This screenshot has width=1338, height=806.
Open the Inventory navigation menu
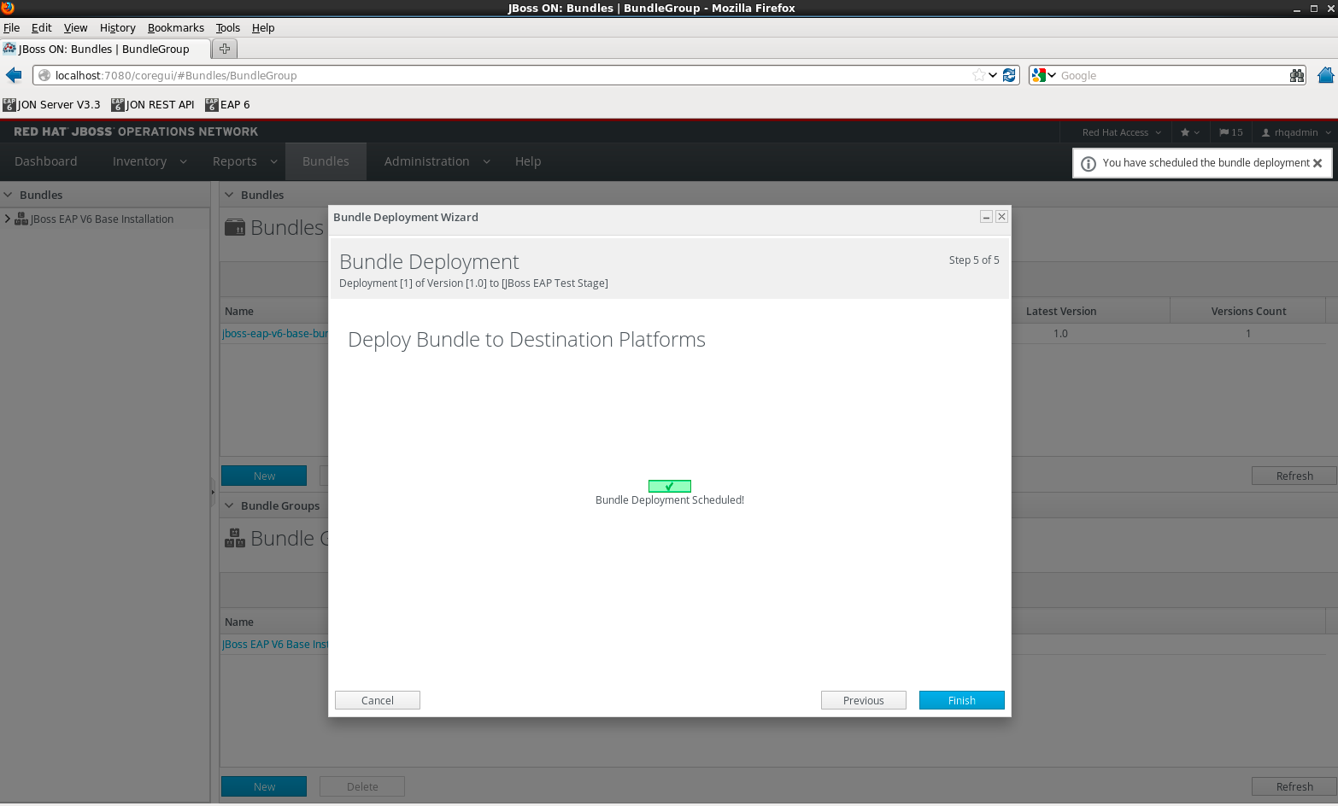(x=149, y=161)
